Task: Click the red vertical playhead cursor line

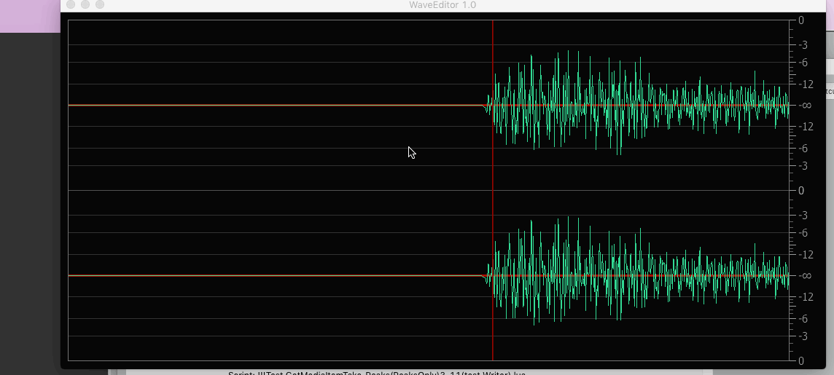Action: tap(493, 190)
